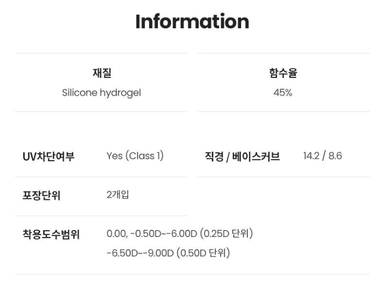Click the 14.2 diameter value
Screen dimensions: 389x283
(x=312, y=156)
